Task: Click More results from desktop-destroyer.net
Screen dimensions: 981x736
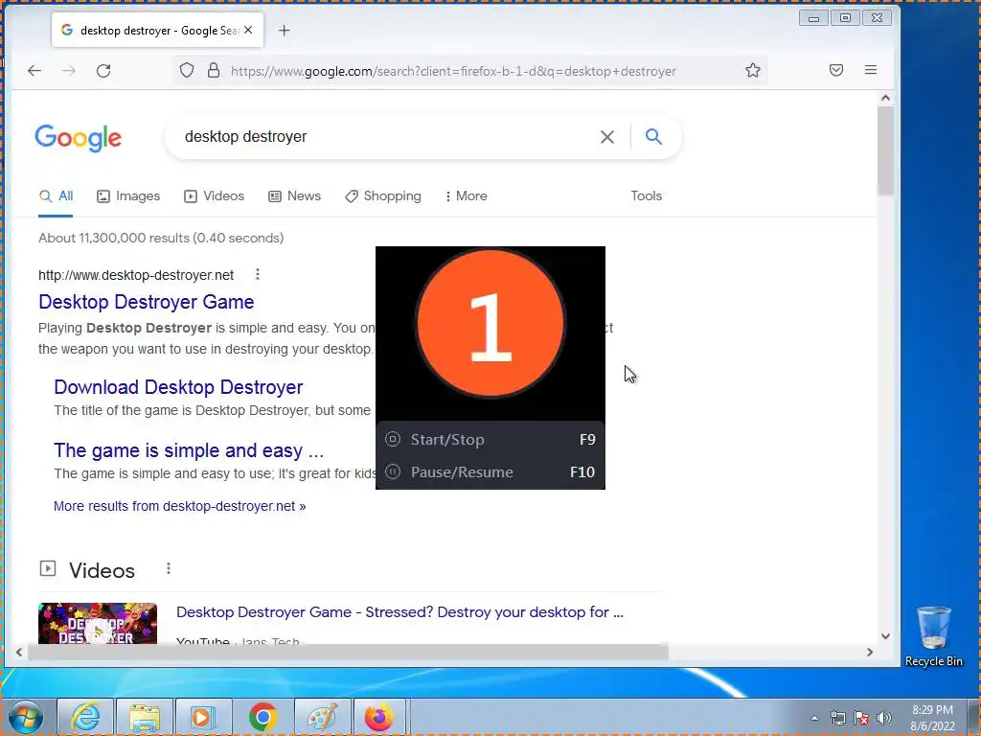Action: tap(179, 506)
